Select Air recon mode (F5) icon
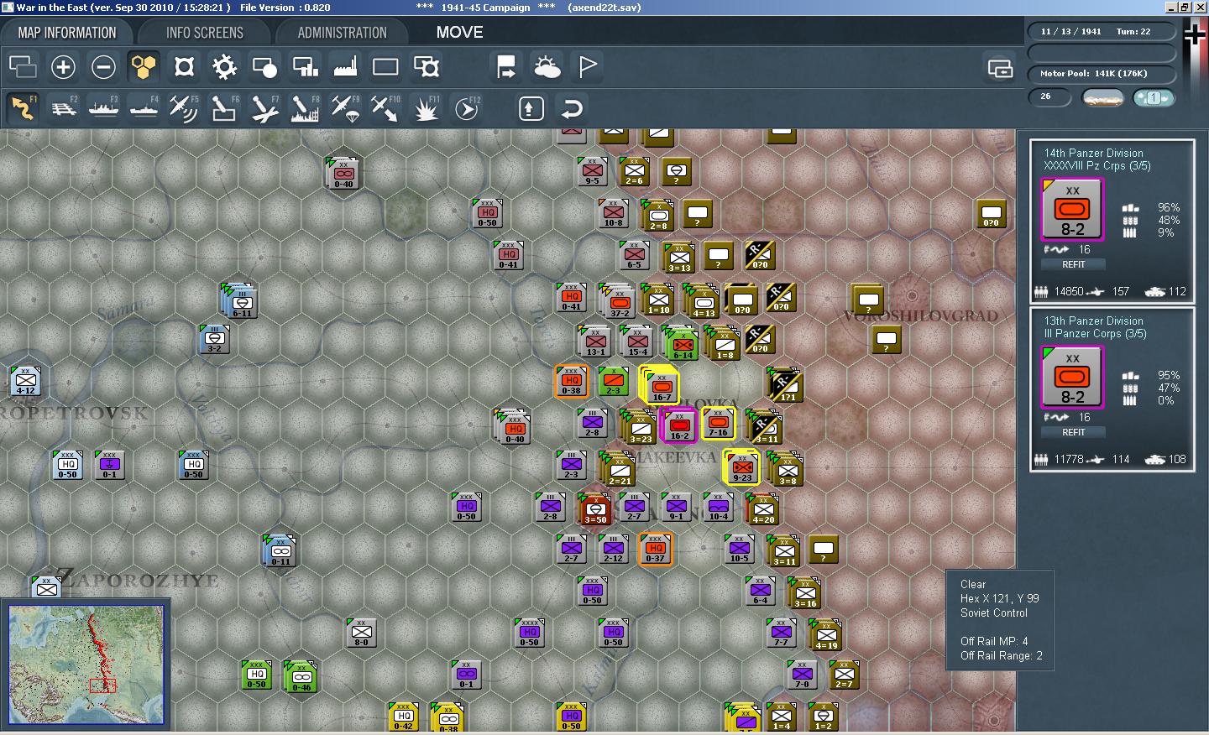 tap(184, 108)
